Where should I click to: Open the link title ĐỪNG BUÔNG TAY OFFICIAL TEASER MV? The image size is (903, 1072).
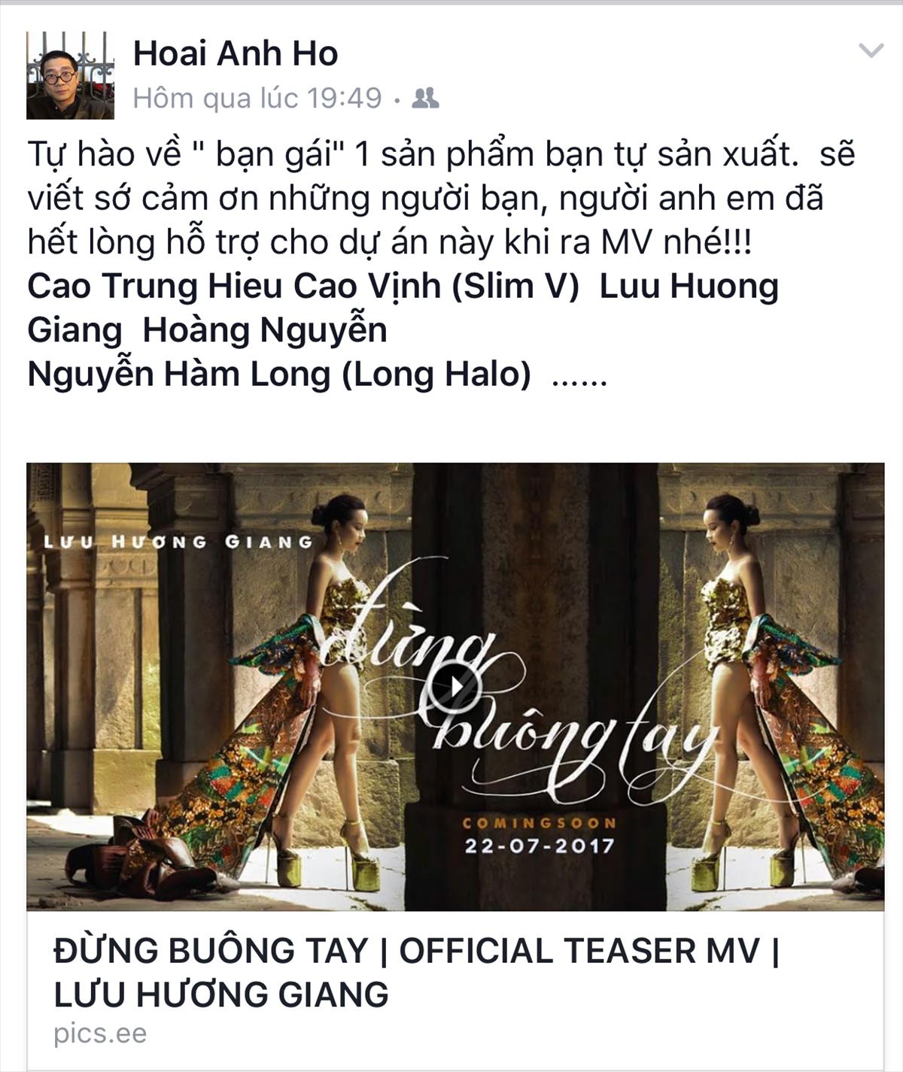(x=417, y=973)
